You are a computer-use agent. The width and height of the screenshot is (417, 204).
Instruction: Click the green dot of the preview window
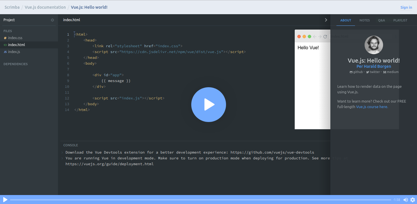[x=309, y=37]
